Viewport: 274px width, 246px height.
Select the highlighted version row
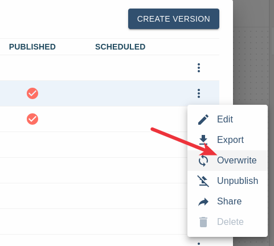coord(109,93)
